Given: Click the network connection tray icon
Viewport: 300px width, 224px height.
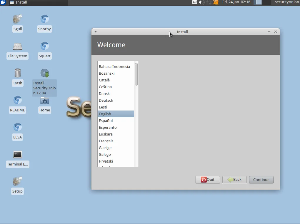Looking at the screenshot, I should pos(209,2).
